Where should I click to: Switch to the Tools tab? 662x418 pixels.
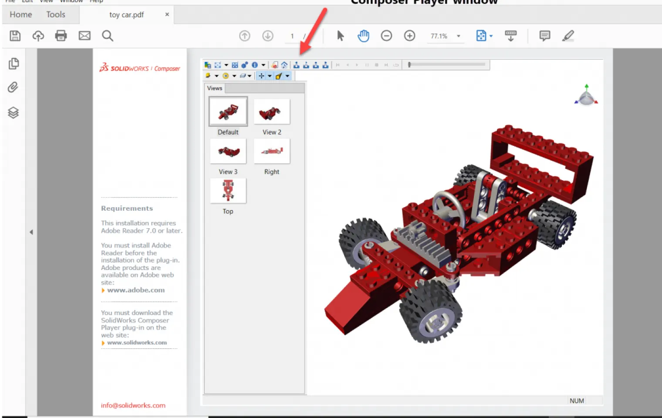[56, 15]
